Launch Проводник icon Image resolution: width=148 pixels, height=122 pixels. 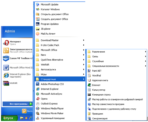[x=89, y=114]
